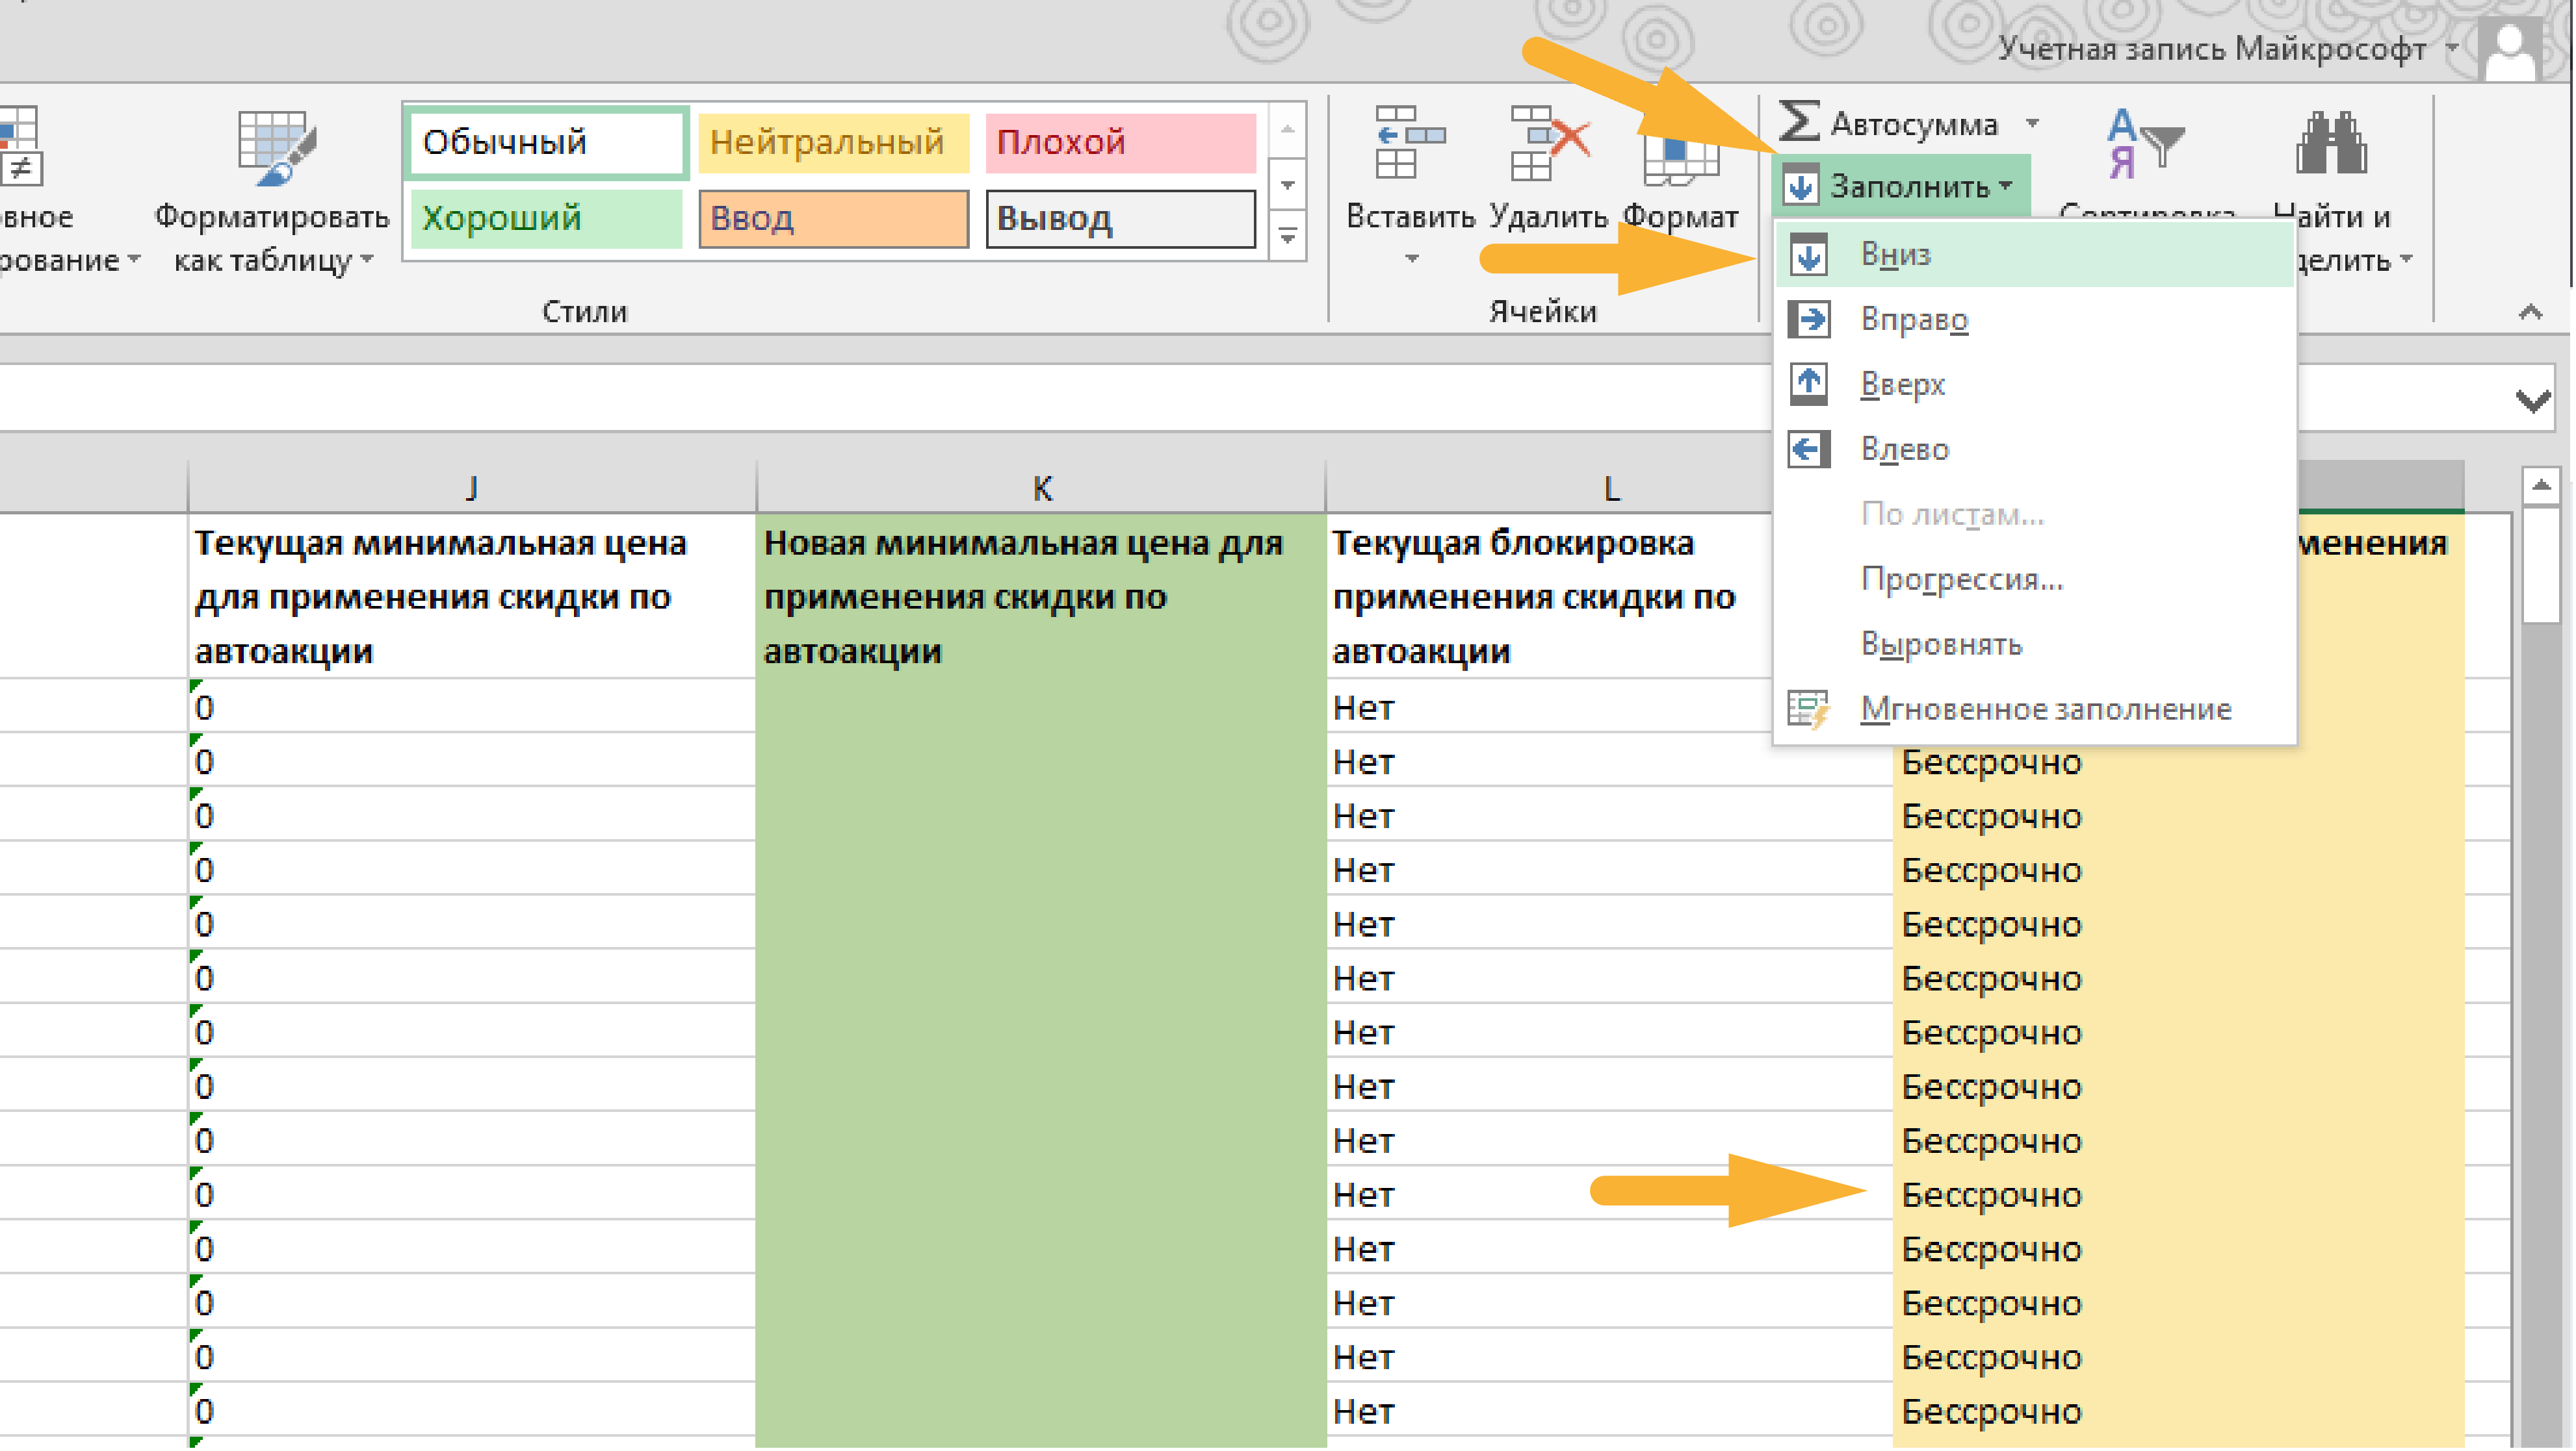This screenshot has height=1451, width=2576.
Task: Open the AutoSum dropdown arrow
Action: (2033, 124)
